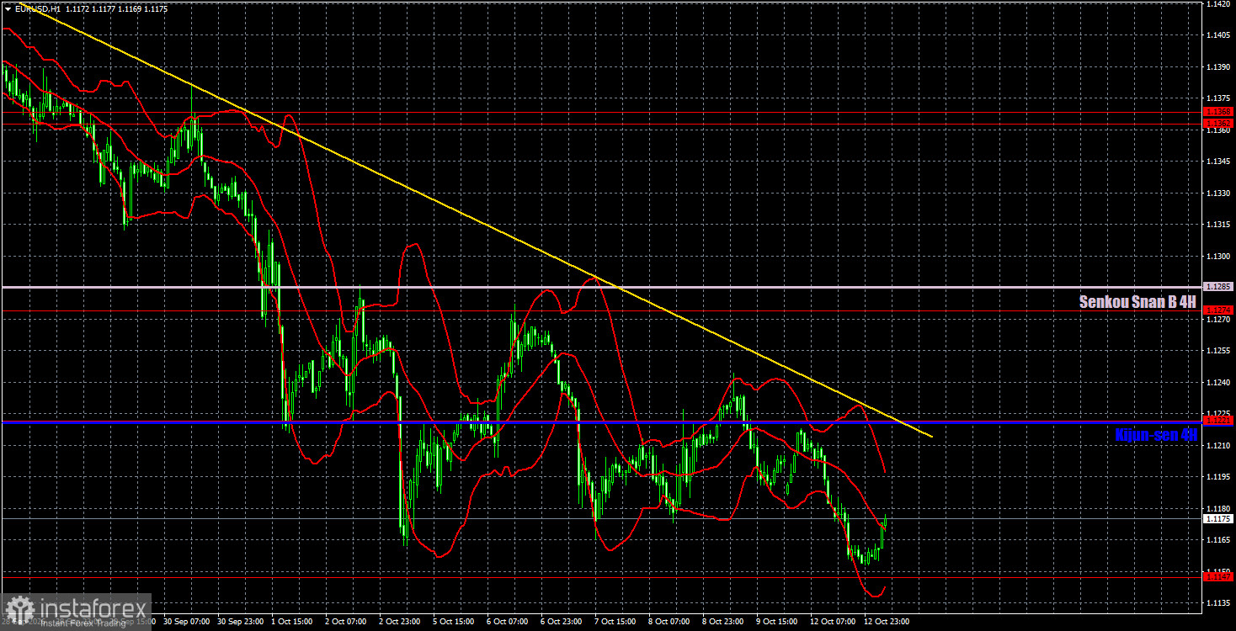
Task: Click the 1.1315 price axis label
Action: [1218, 225]
